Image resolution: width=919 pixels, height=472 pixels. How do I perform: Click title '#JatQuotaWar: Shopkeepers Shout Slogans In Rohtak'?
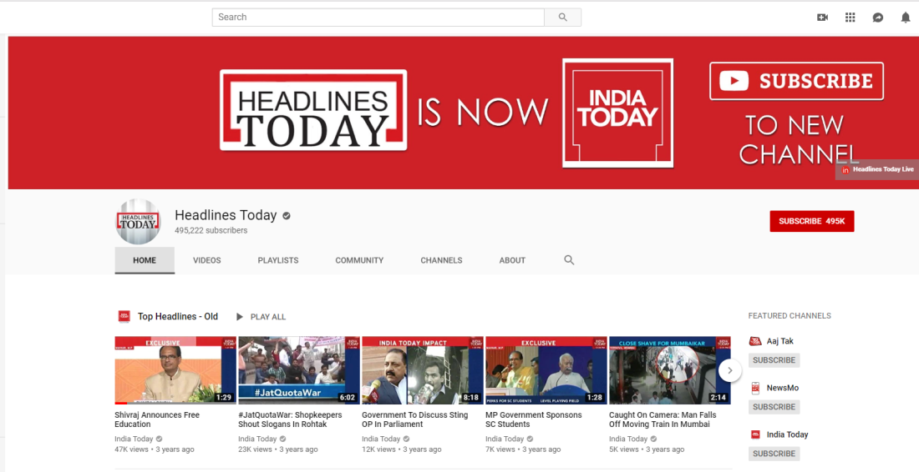(x=290, y=419)
